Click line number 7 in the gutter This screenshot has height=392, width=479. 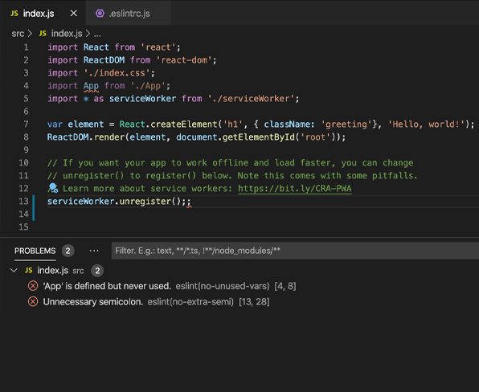(27, 125)
